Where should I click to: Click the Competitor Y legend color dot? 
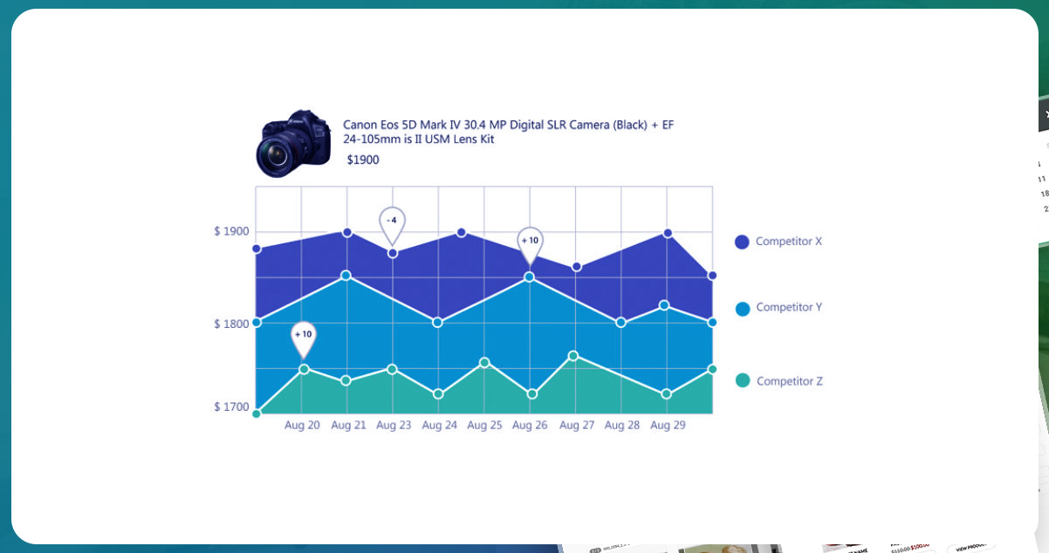pos(743,309)
